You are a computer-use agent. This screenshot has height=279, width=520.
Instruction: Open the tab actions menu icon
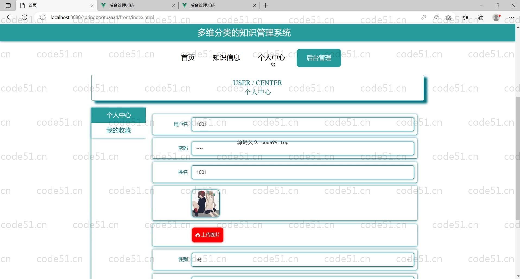coord(8,5)
